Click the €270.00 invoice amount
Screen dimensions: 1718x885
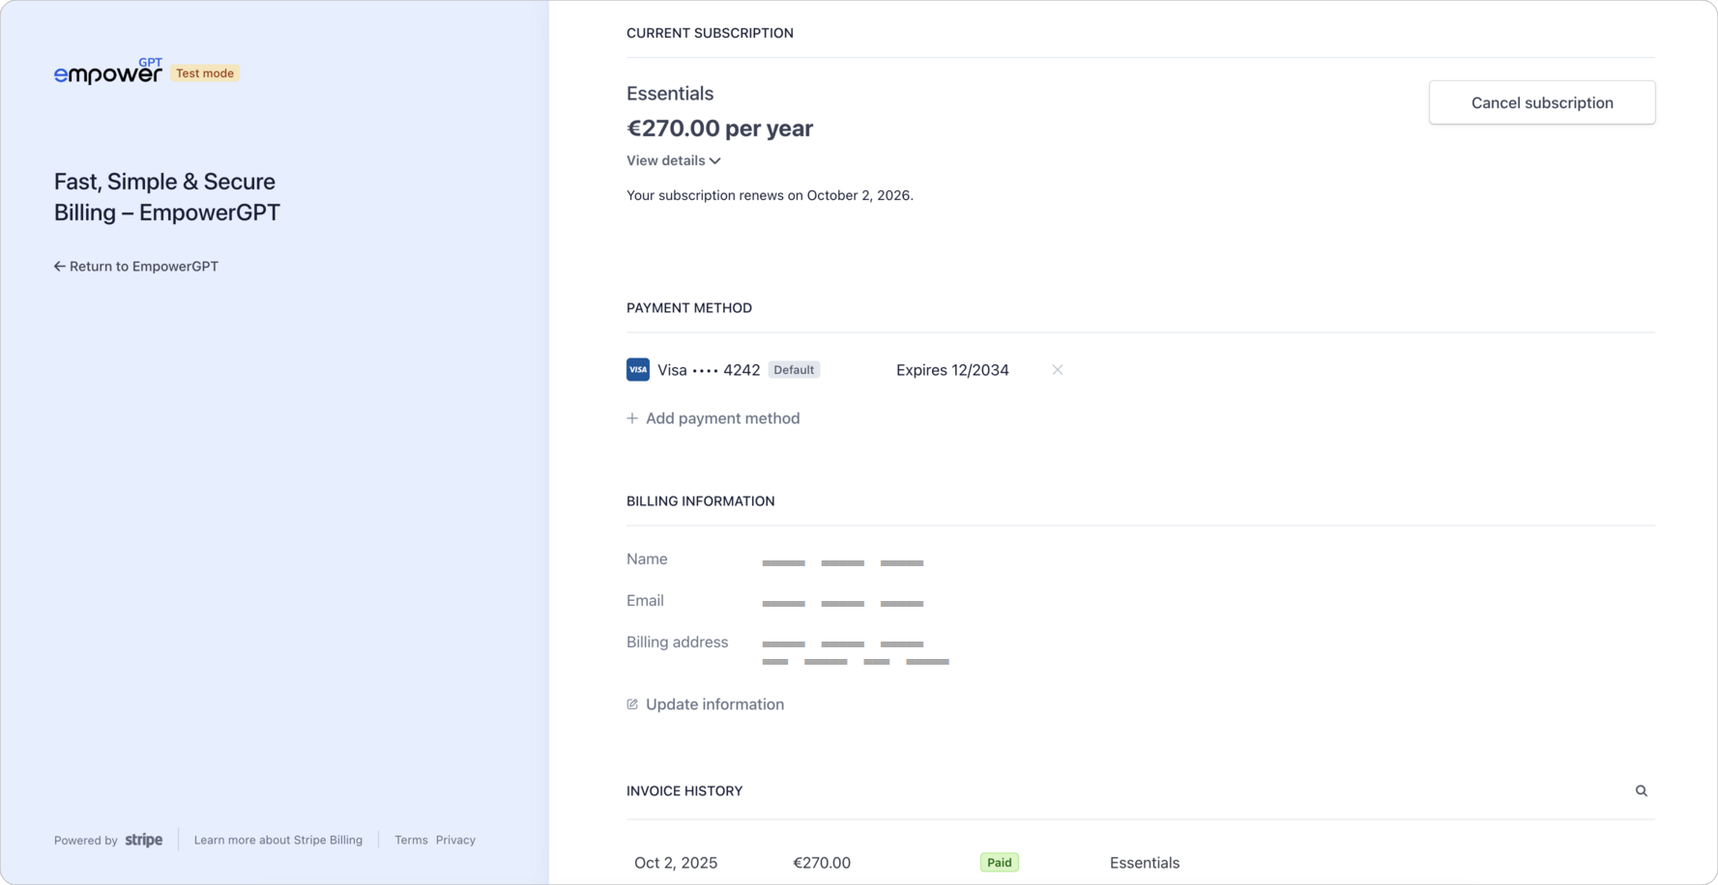pos(822,863)
